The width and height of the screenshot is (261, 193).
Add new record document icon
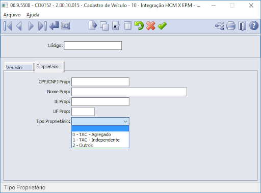coord(93,25)
